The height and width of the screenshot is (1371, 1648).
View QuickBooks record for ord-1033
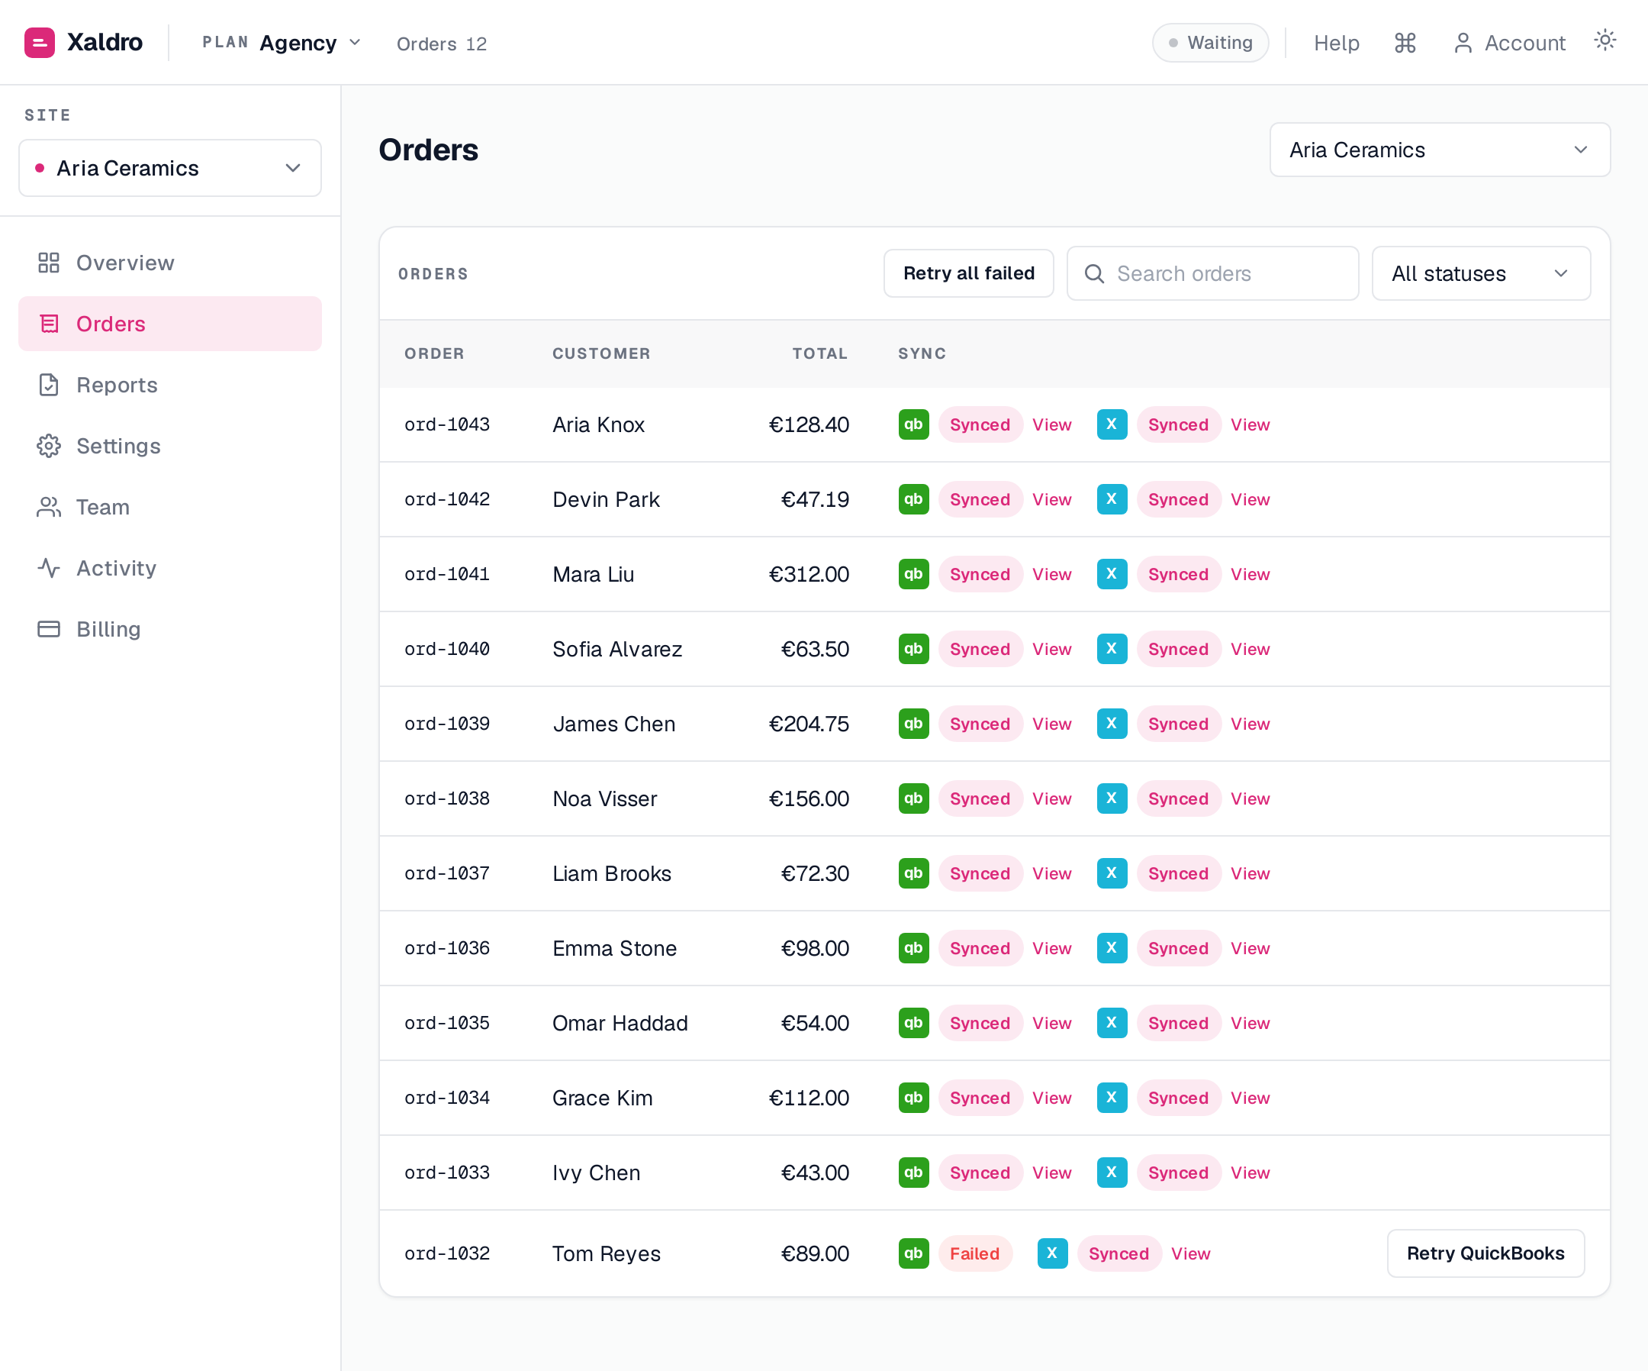1051,1173
